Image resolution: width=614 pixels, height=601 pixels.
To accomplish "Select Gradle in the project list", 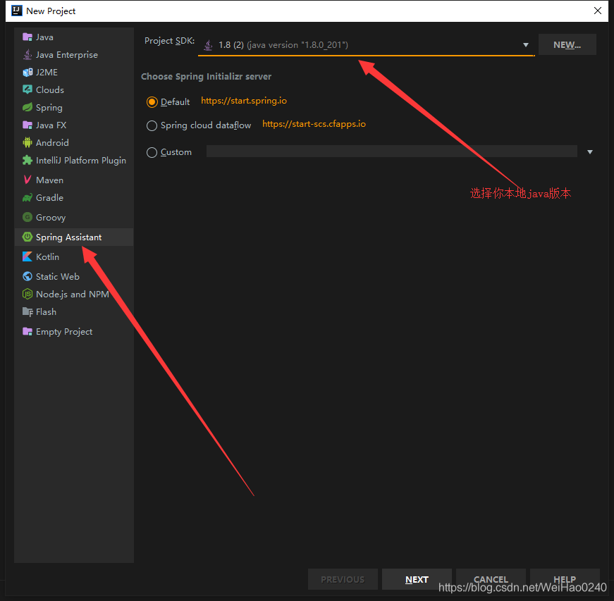I will click(x=74, y=197).
